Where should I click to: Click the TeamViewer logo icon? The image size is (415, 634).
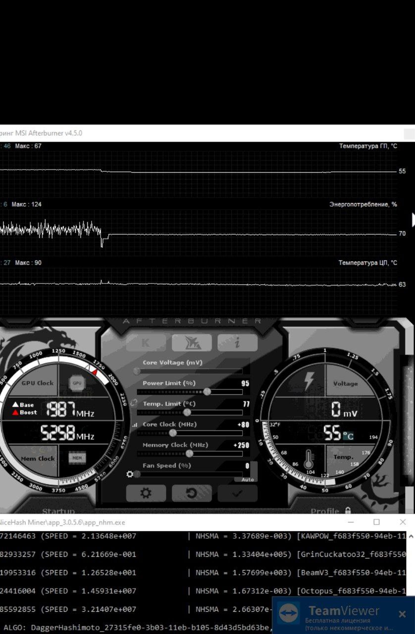(288, 614)
